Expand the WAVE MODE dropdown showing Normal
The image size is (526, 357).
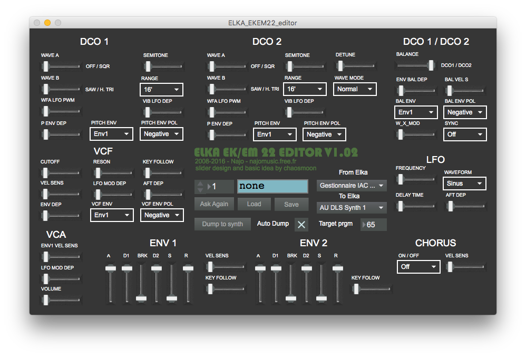355,89
